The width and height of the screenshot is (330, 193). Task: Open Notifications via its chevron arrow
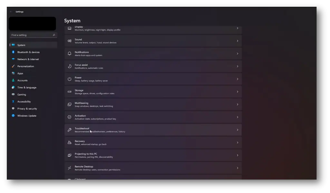(x=238, y=53)
